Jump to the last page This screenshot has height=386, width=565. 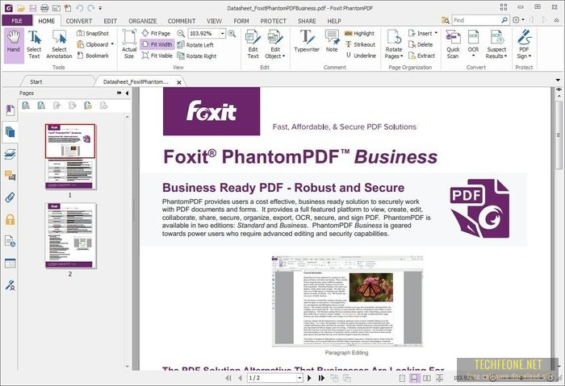click(321, 378)
